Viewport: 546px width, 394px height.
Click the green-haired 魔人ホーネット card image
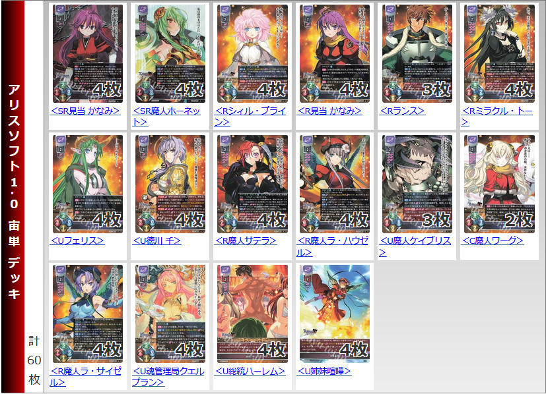(x=170, y=53)
